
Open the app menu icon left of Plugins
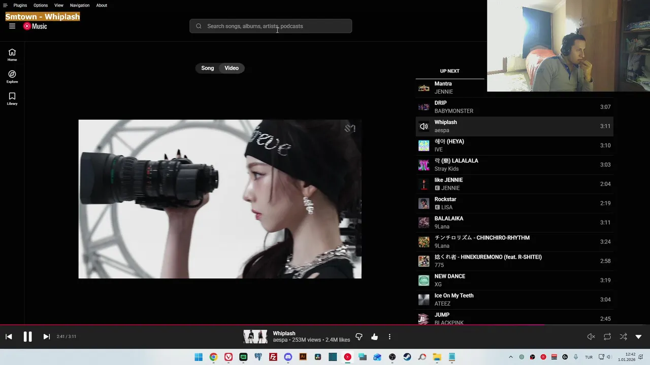(x=5, y=5)
